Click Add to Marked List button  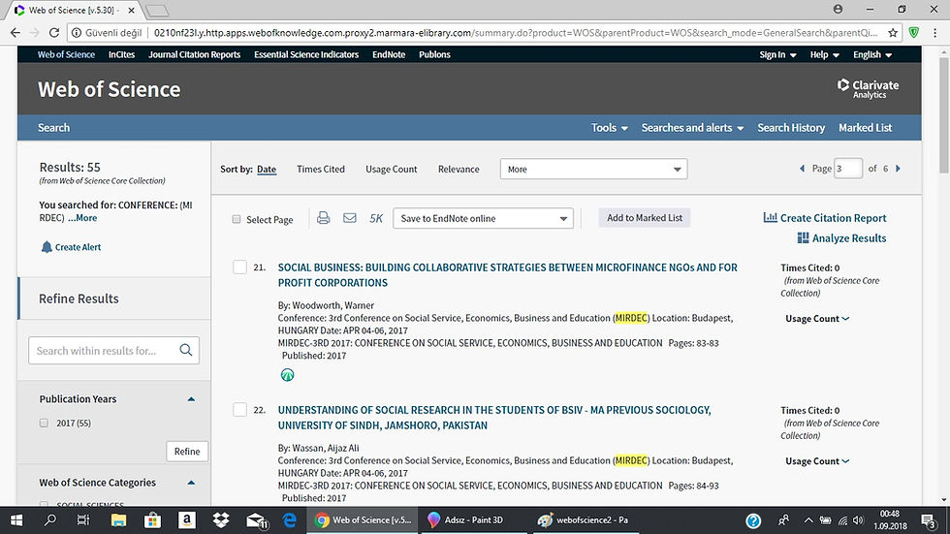point(645,218)
